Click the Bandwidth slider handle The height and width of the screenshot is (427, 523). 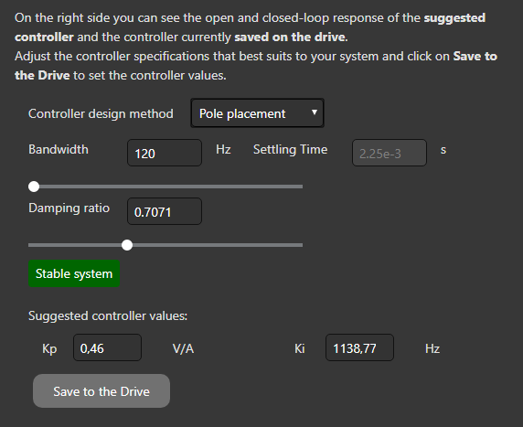pyautogui.click(x=34, y=187)
